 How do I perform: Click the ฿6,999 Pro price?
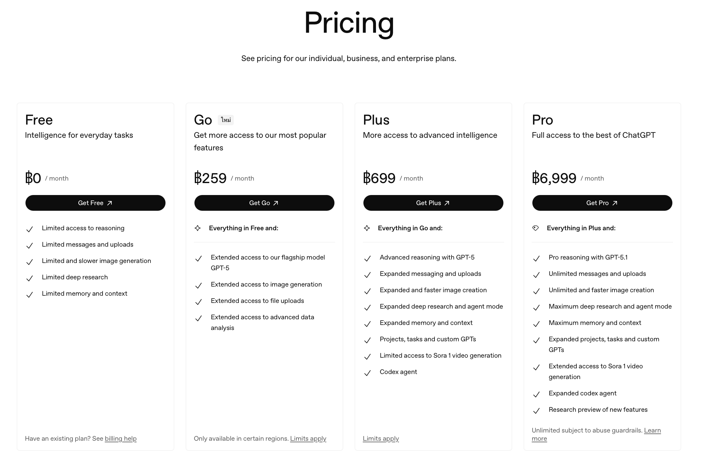pyautogui.click(x=554, y=178)
